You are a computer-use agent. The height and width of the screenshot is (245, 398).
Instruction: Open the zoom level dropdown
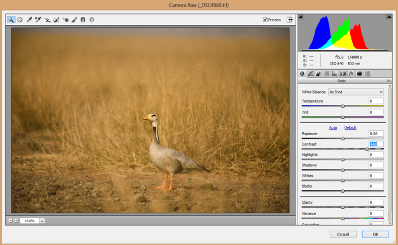coord(42,220)
